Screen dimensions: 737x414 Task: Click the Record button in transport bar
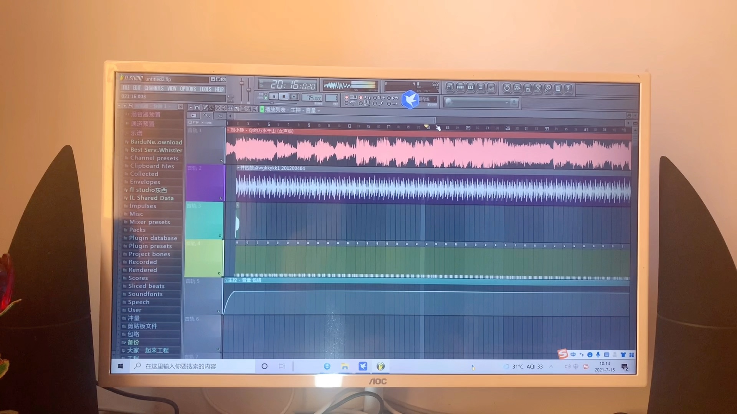[293, 97]
